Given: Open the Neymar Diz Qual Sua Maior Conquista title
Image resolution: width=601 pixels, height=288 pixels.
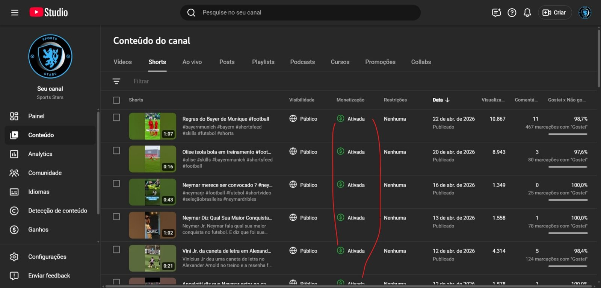Looking at the screenshot, I should click(227, 218).
